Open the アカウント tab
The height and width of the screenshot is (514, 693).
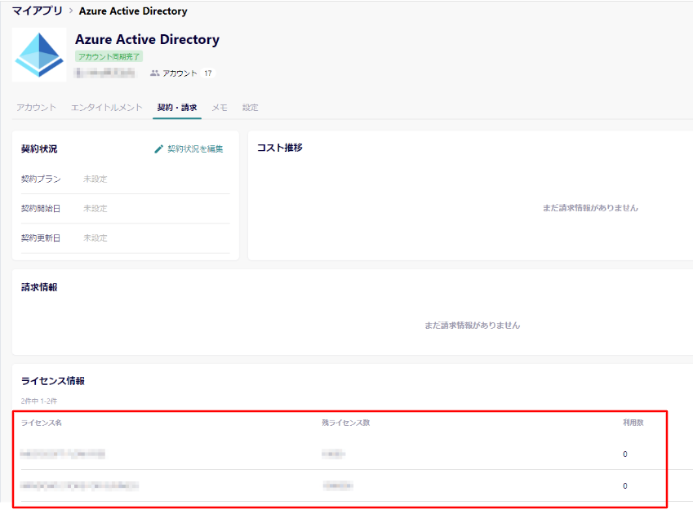(36, 108)
